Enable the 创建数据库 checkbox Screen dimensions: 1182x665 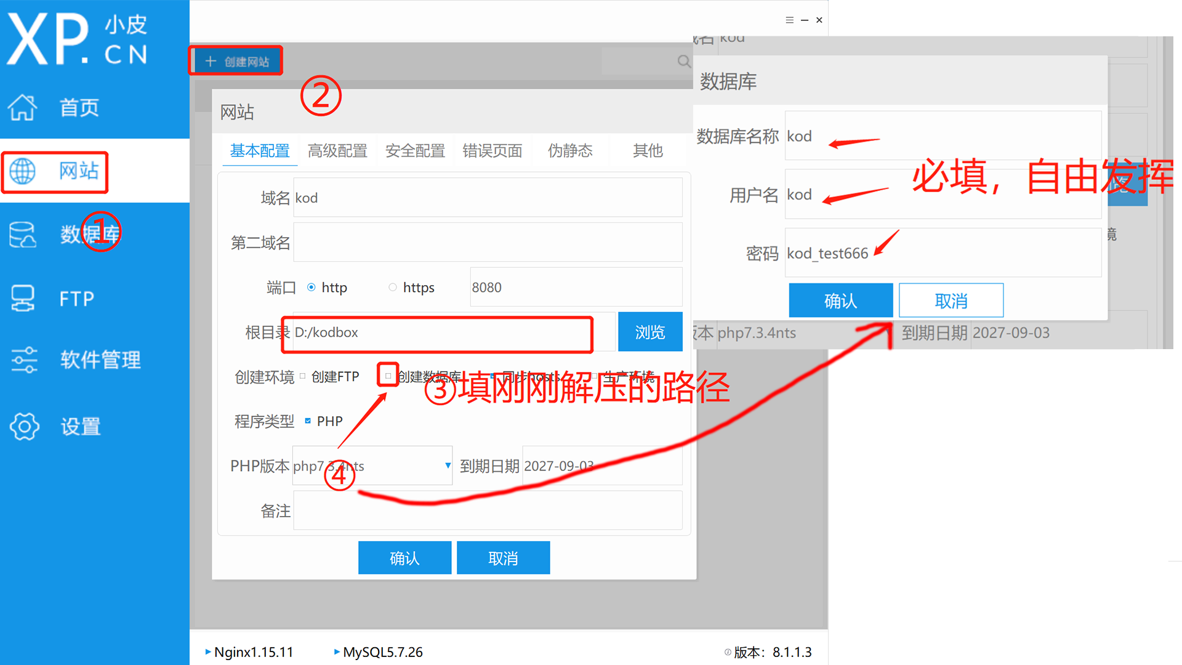(x=388, y=376)
